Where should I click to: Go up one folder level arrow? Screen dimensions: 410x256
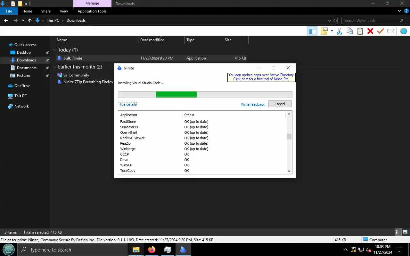30,20
